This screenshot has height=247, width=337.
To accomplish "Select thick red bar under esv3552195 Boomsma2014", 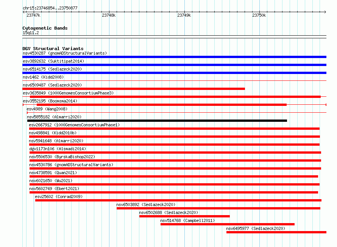I will point(162,105).
